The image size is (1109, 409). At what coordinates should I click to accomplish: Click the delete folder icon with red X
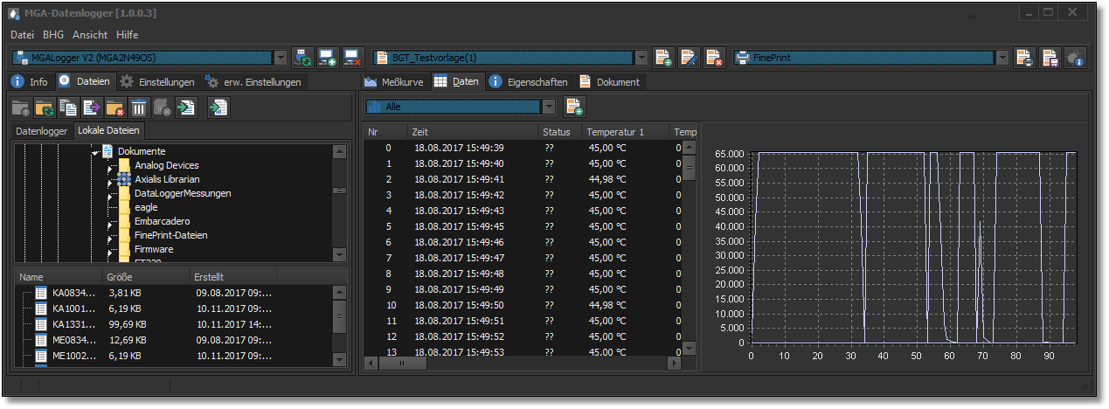pos(115,107)
